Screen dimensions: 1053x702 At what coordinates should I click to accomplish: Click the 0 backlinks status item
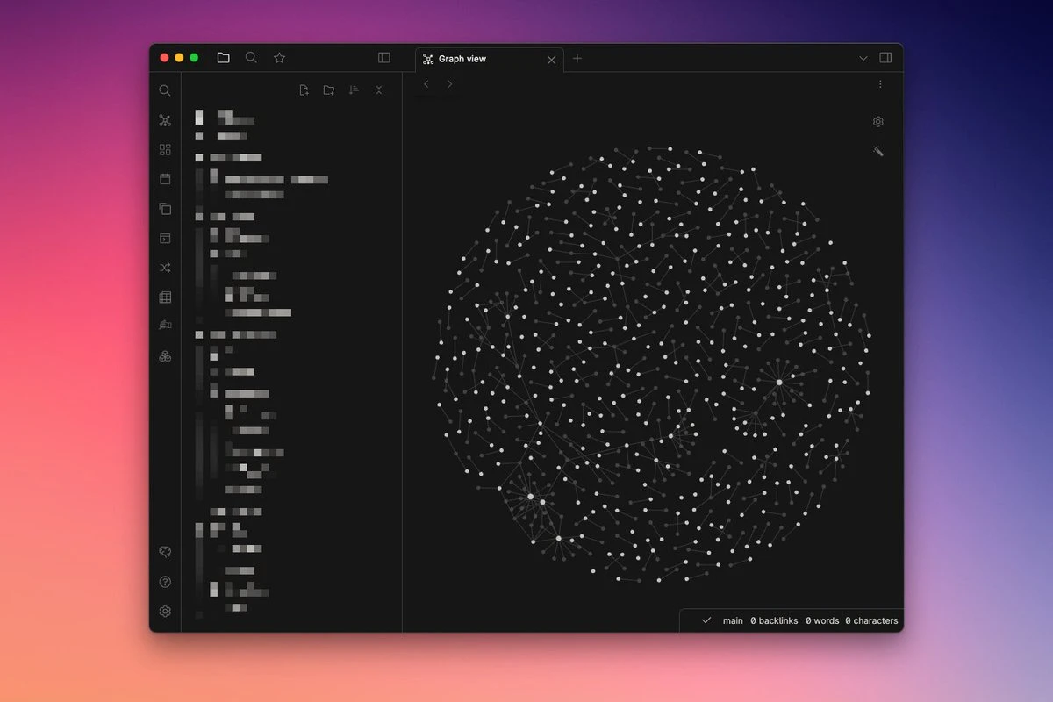pyautogui.click(x=774, y=620)
